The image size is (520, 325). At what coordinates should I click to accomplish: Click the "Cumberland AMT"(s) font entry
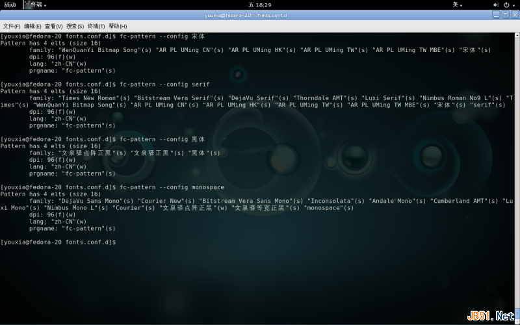coord(464,201)
